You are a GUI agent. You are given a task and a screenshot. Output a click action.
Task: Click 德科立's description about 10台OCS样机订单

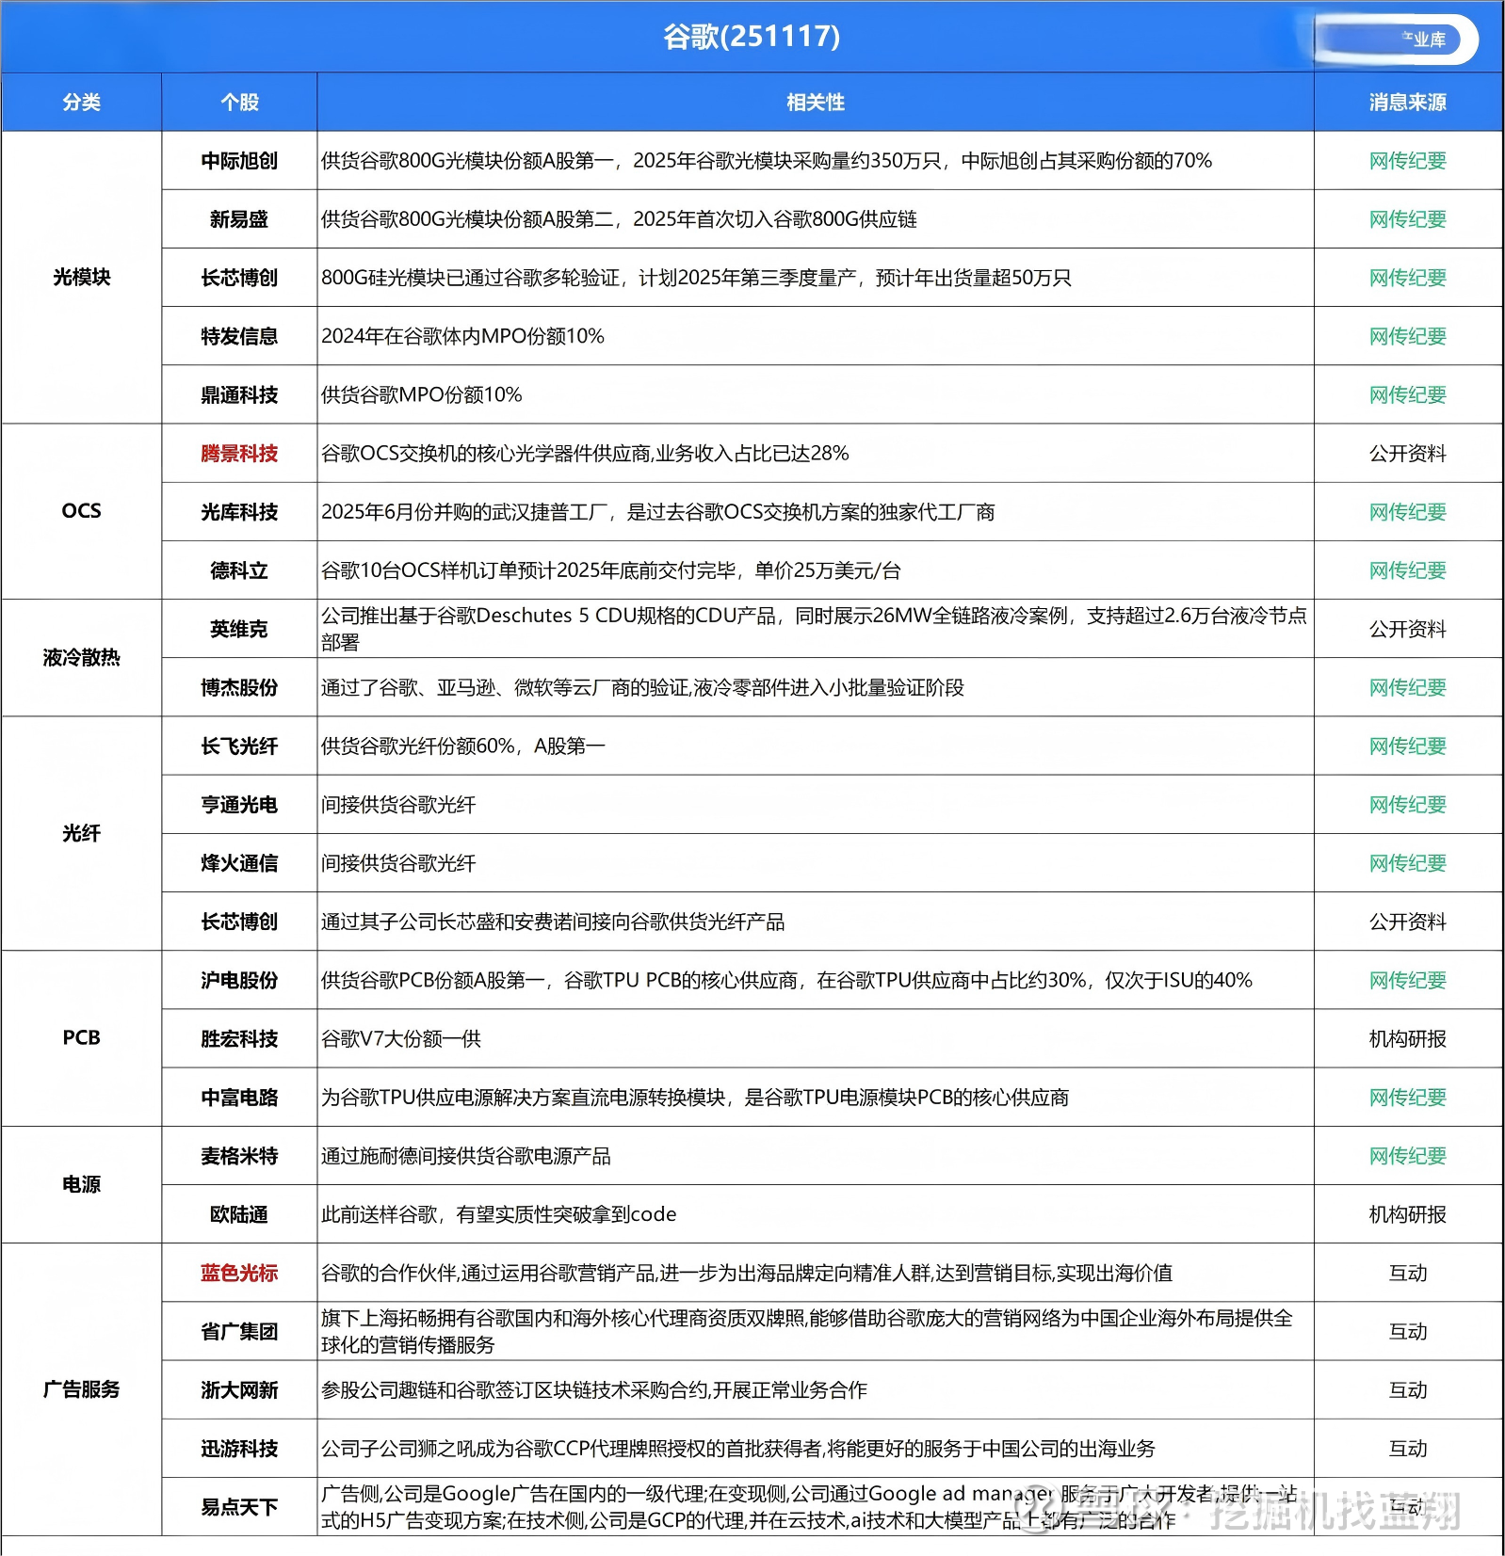coord(611,570)
